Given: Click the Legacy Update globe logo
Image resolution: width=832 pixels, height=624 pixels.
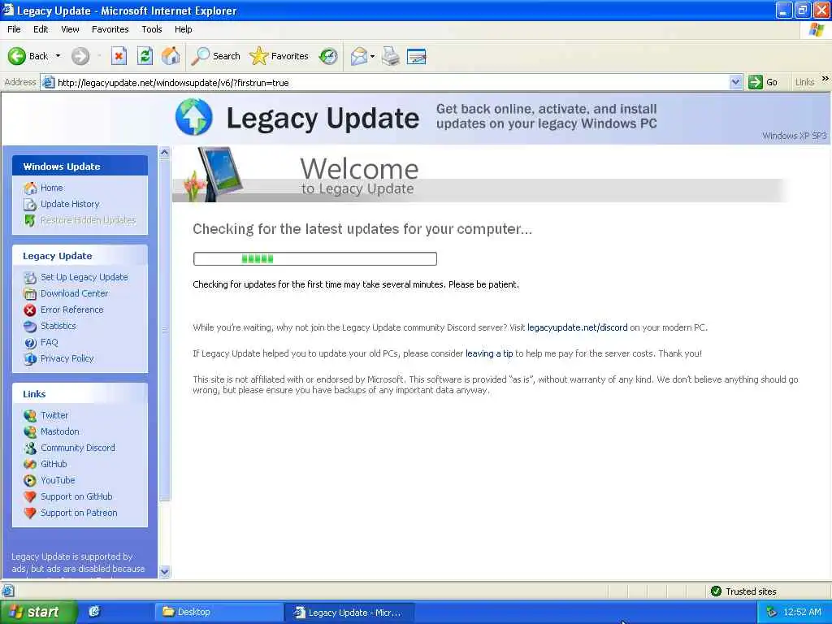Looking at the screenshot, I should tap(193, 116).
